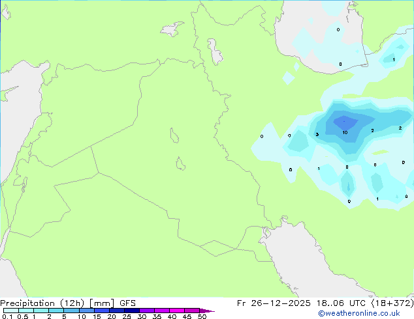
Task: Click the 'GFS' model label
Action: coord(127,303)
